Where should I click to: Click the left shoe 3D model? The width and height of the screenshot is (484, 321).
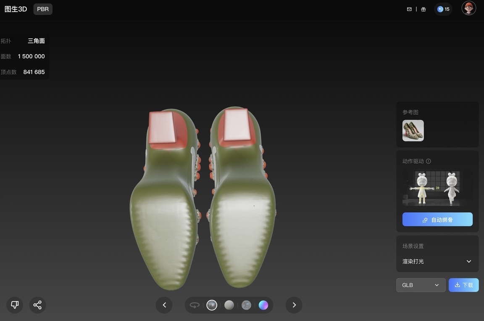(166, 199)
